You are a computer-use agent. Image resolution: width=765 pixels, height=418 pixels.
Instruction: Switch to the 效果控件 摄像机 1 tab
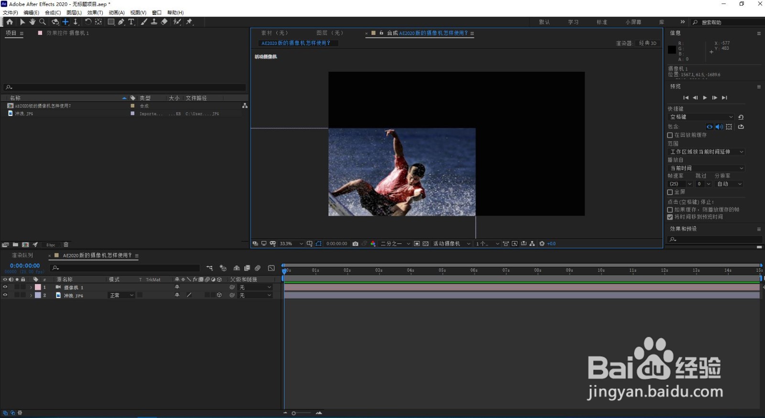[67, 33]
